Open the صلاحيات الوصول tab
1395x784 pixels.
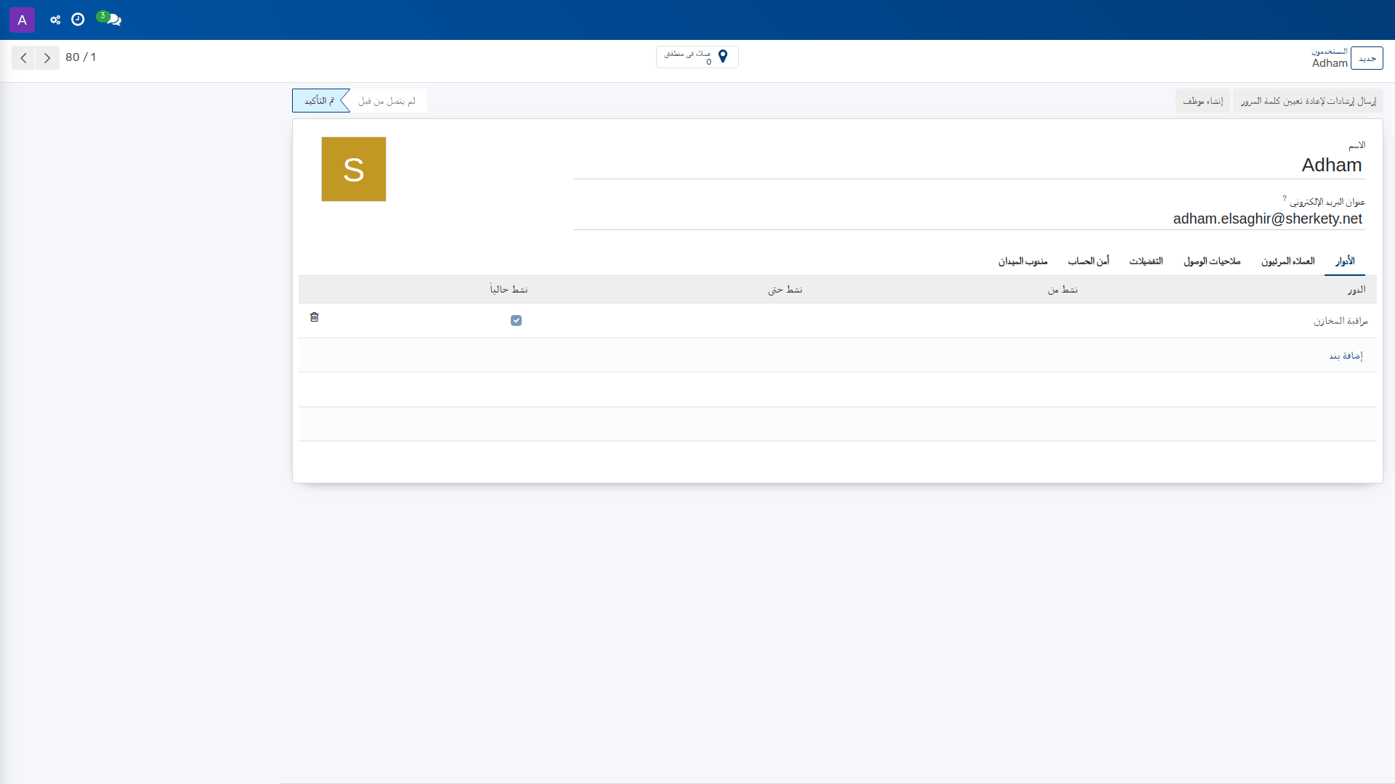[x=1212, y=261]
